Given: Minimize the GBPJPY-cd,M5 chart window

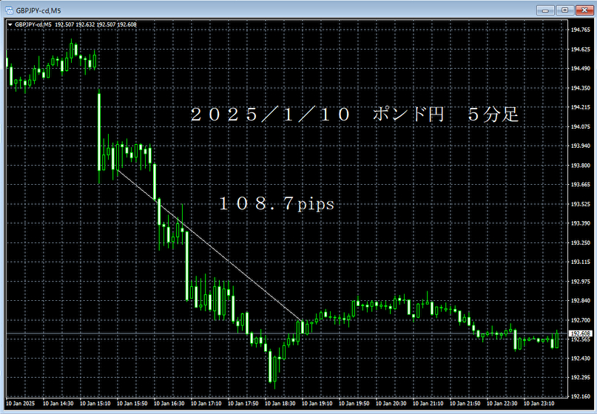Looking at the screenshot, I should pos(547,10).
